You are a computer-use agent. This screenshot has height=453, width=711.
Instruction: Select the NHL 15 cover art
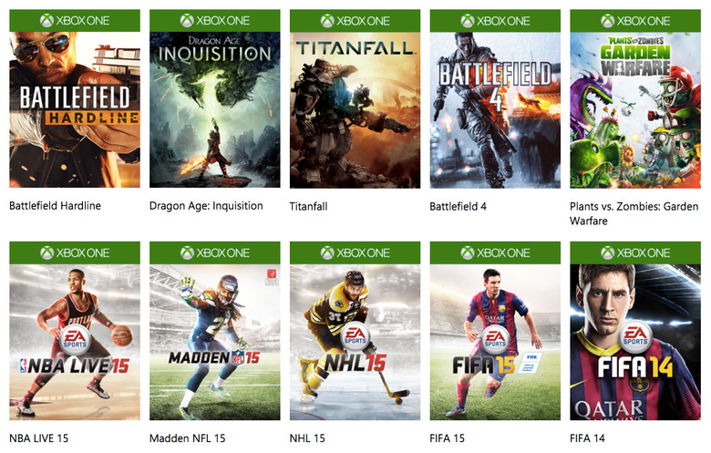[x=355, y=331]
